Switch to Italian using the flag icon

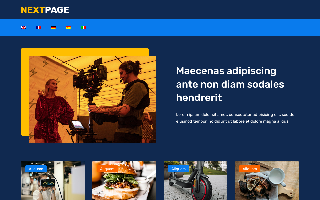point(83,28)
